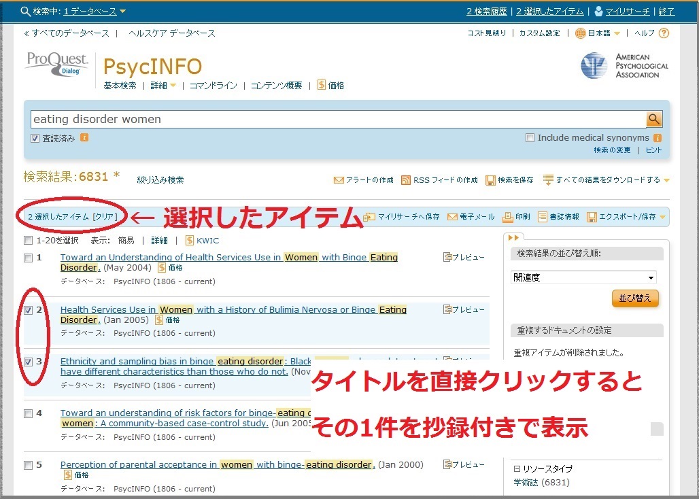Click the preview icon for result 5

[x=447, y=464]
